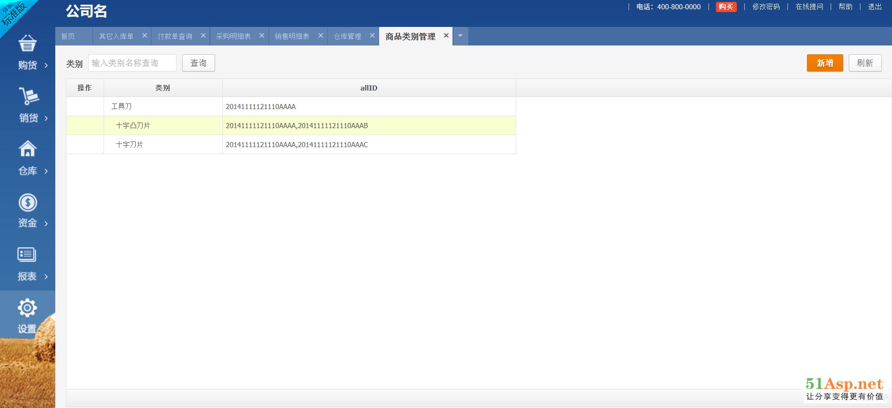Close the 商品类别管理 tab

[x=446, y=35]
